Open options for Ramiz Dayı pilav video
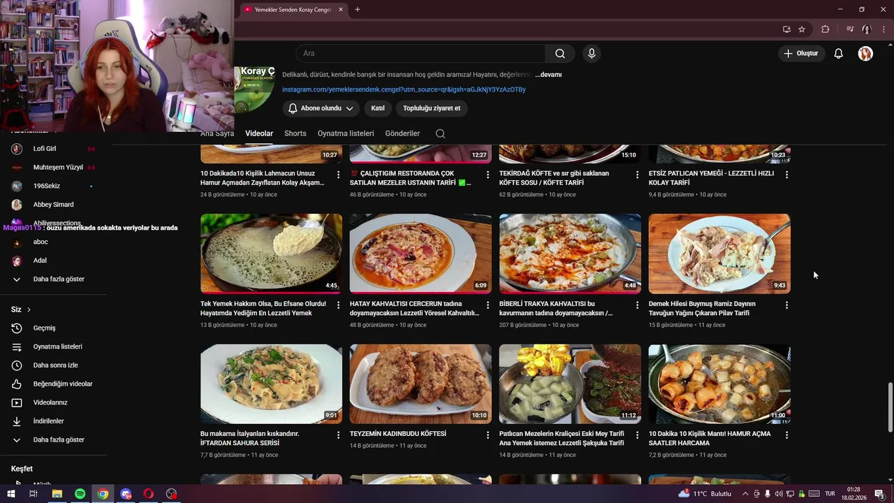Image resolution: width=894 pixels, height=503 pixels. click(786, 305)
